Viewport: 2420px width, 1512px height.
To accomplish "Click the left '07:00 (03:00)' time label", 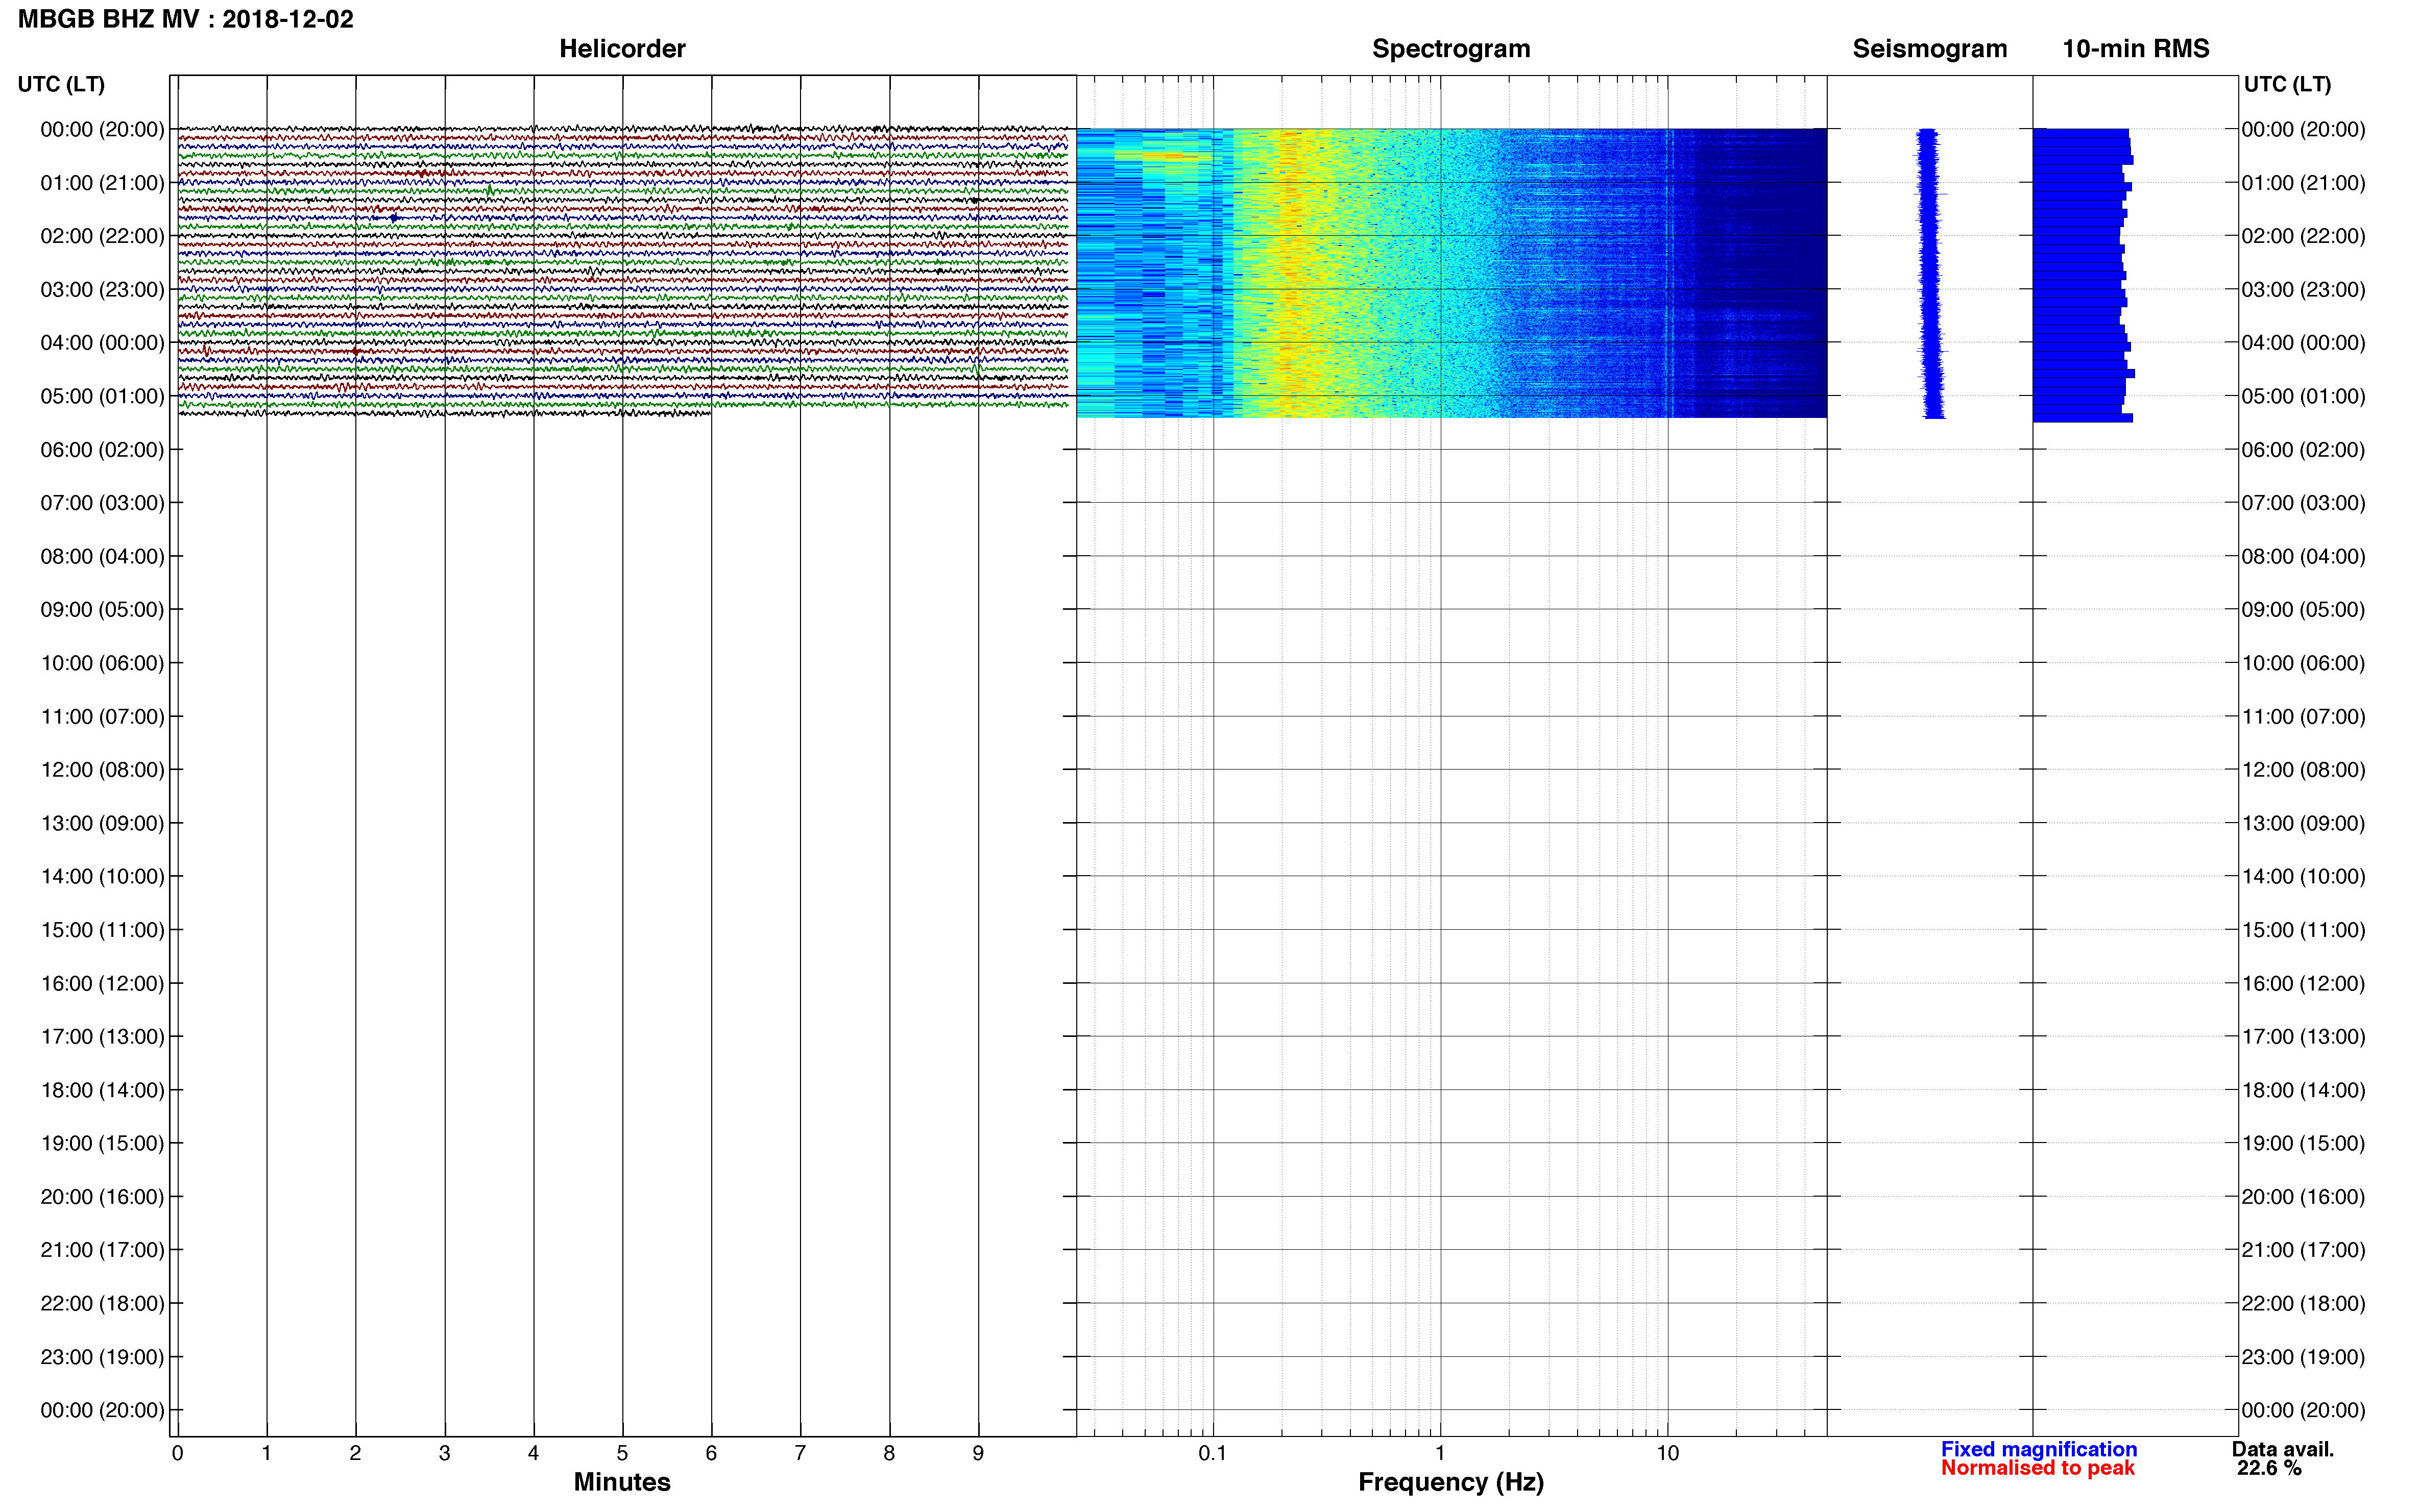I will pos(102,503).
